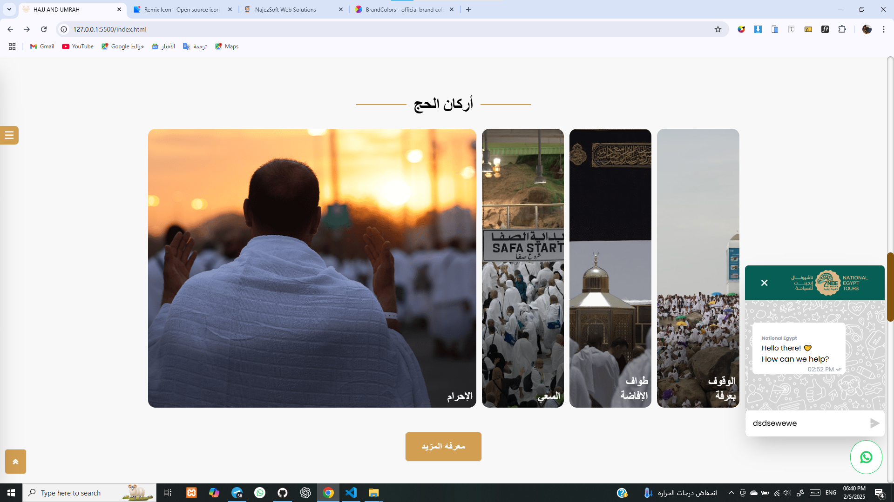Click the taskbar search box
Viewport: 894px width, 502px height.
point(89,493)
